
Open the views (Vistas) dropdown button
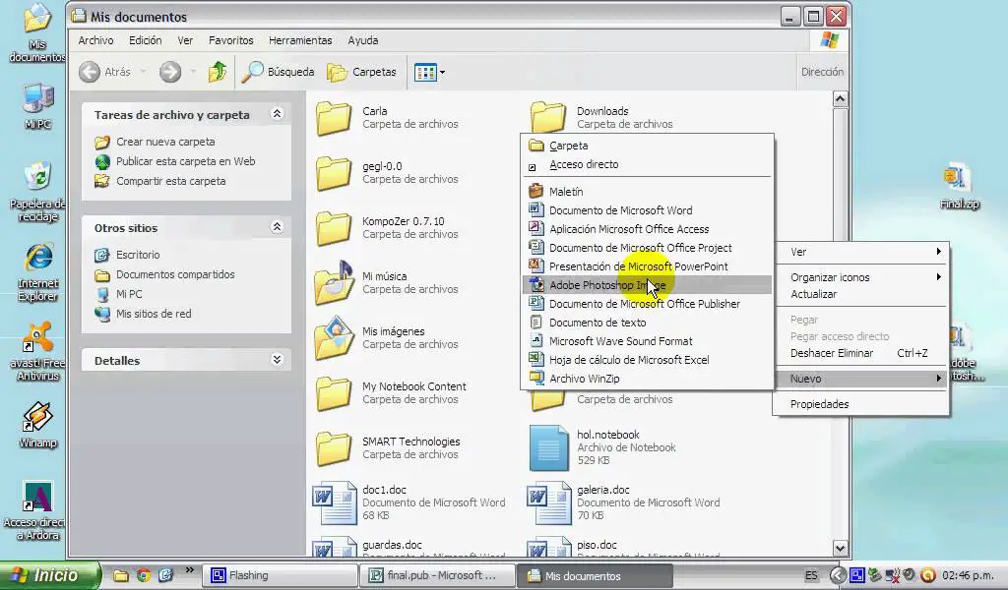tap(429, 72)
